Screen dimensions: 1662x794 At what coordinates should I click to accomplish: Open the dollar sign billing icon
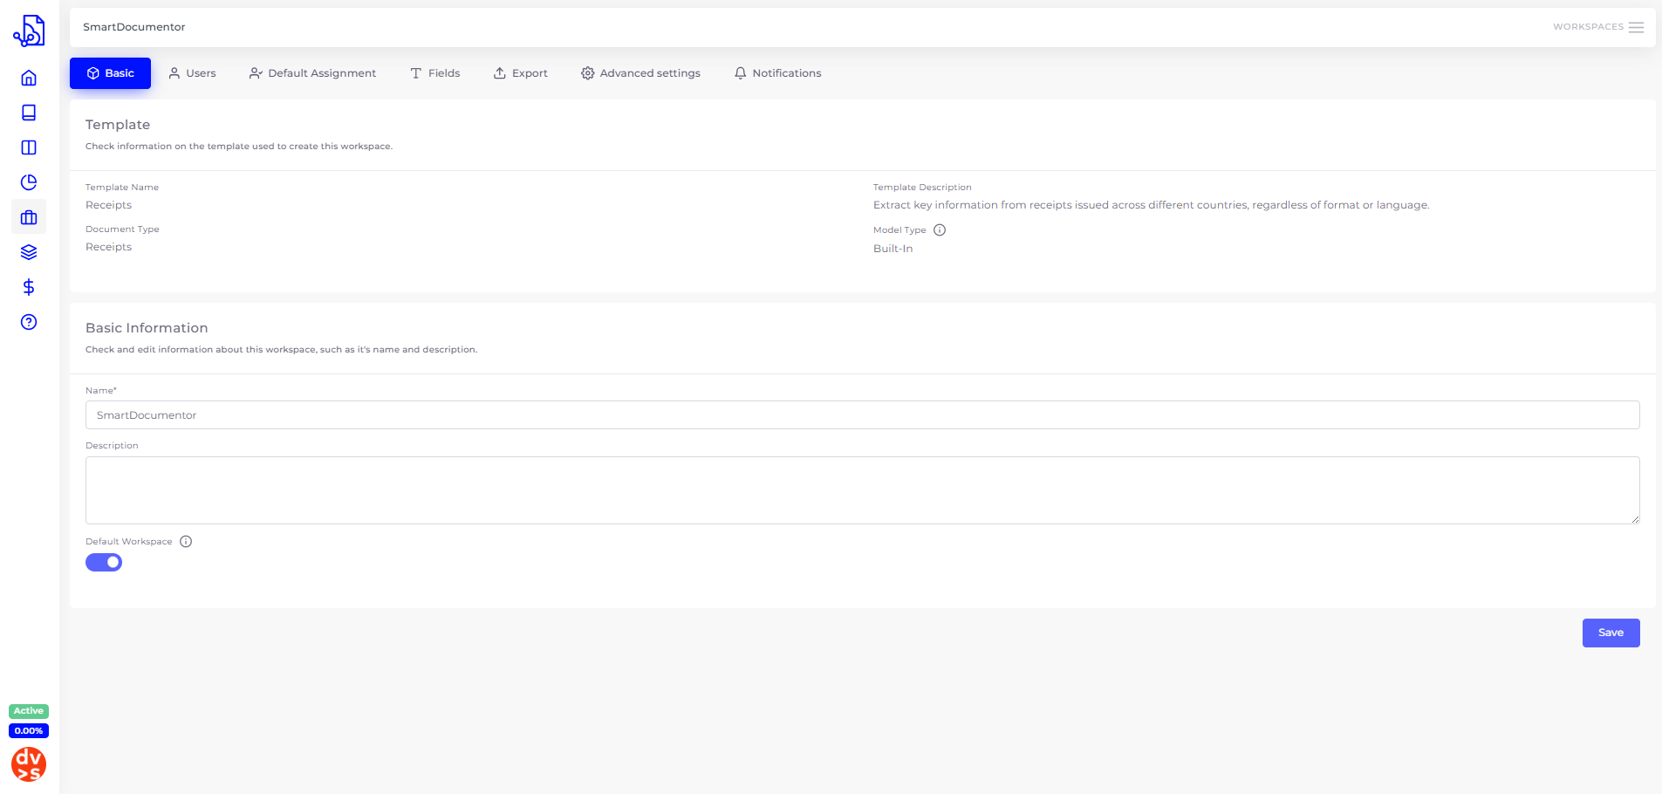[x=29, y=287]
